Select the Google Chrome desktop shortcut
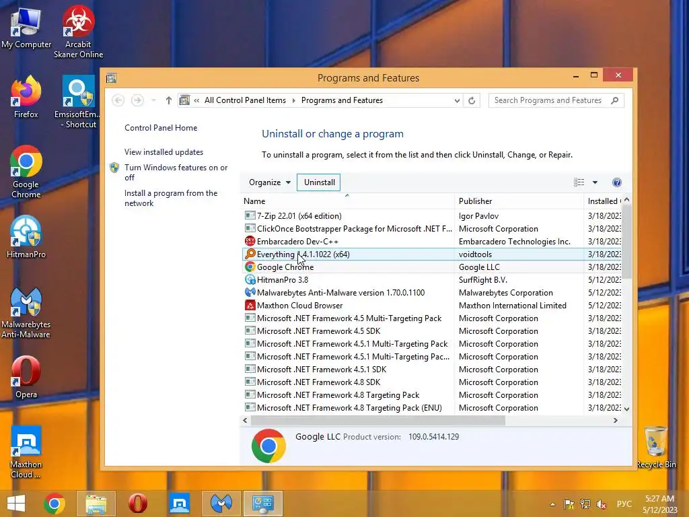 pos(26,172)
